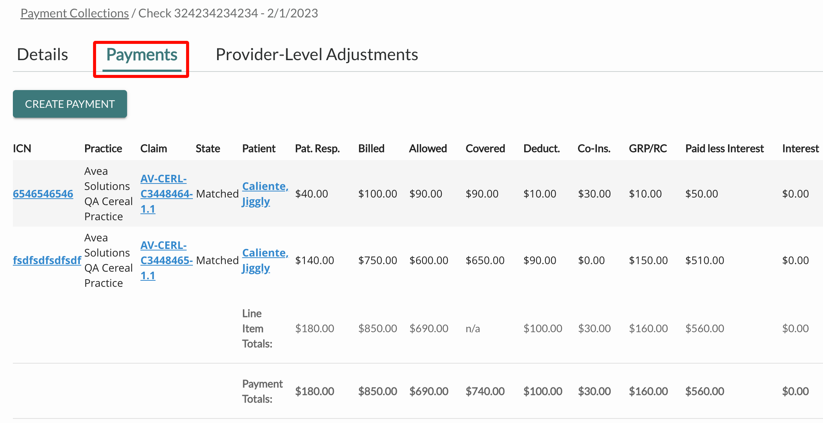Click the ICN column header
Viewport: 823px width, 423px height.
[x=22, y=148]
